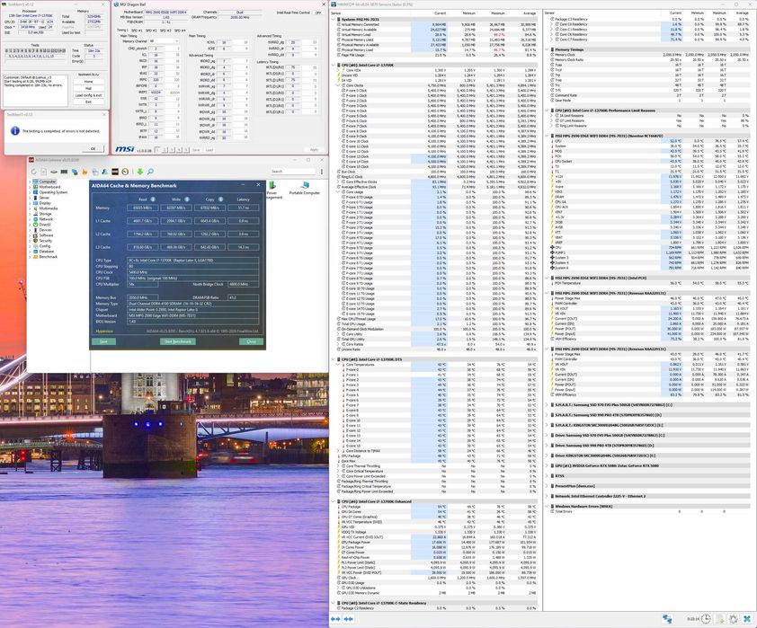Screen dimensions: 757x628
Task: Click the magnifier search icon in AIDA64 toolbar
Action: tap(151, 172)
